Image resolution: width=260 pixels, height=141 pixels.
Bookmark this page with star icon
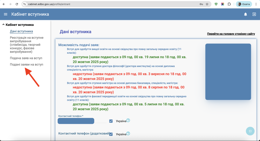coord(207,4)
